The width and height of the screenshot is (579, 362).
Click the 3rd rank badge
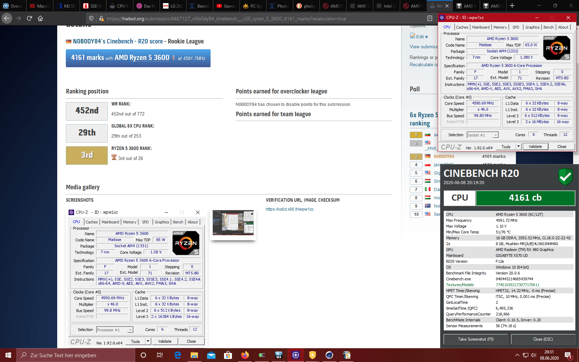coord(87,155)
